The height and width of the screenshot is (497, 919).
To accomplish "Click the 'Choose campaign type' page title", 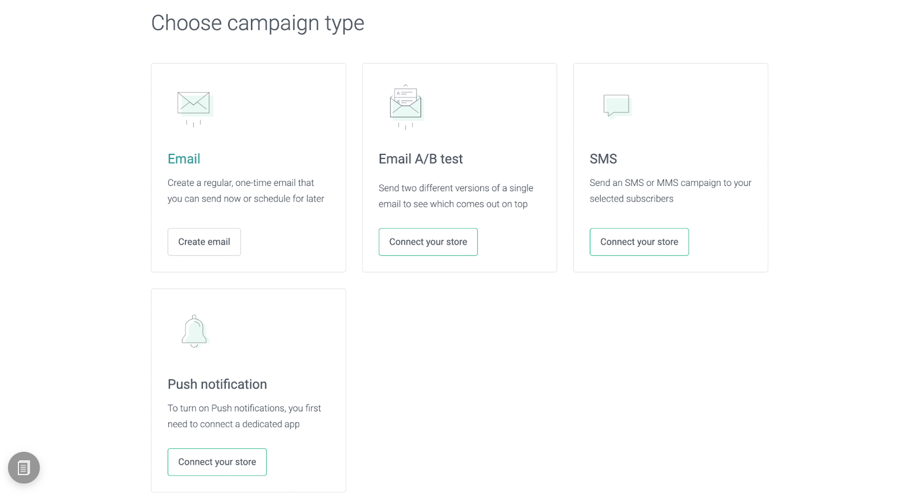I will pyautogui.click(x=257, y=23).
